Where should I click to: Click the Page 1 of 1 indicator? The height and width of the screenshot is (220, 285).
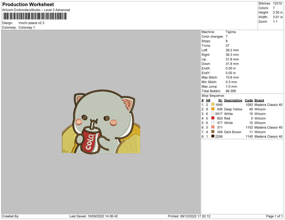pyautogui.click(x=274, y=216)
